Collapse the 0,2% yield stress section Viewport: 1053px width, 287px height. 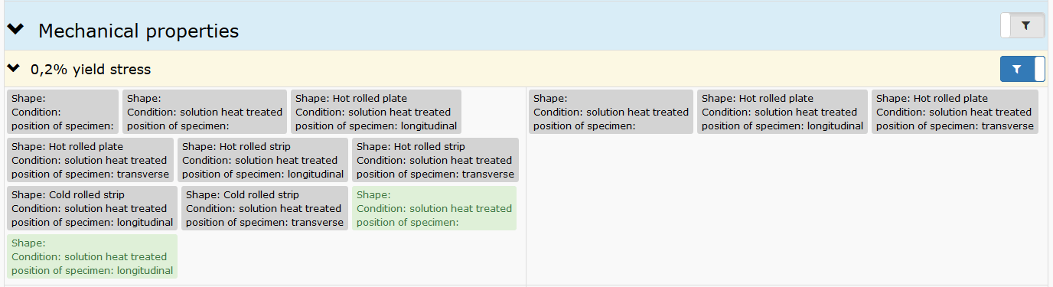[x=13, y=68]
